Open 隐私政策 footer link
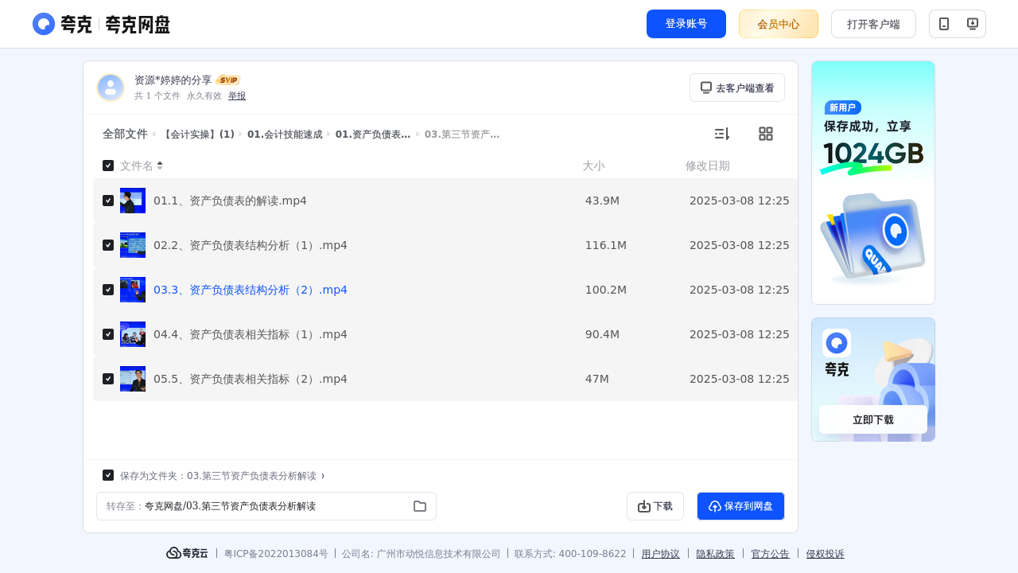This screenshot has width=1018, height=573. [x=716, y=554]
